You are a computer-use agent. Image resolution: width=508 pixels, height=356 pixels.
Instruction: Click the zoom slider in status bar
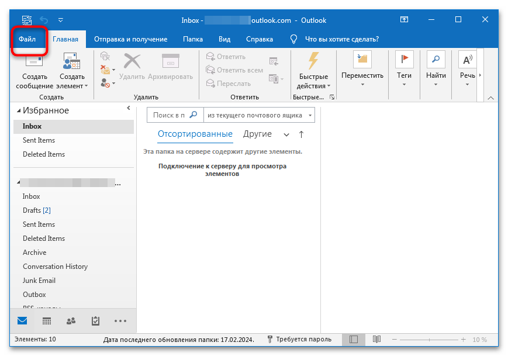[x=429, y=340]
